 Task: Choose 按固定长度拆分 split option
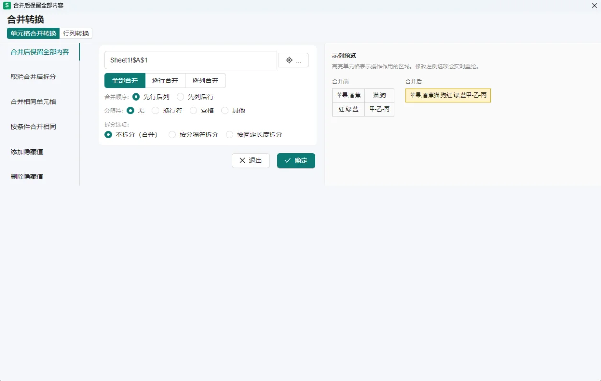[254, 134]
